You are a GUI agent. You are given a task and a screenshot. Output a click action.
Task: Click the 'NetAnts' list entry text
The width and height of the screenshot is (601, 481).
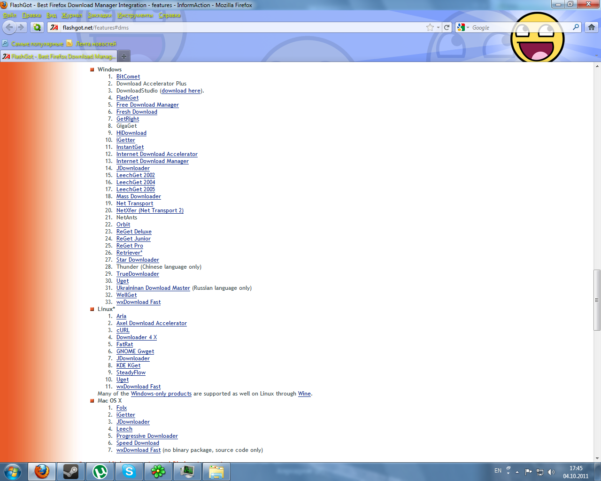coord(127,217)
